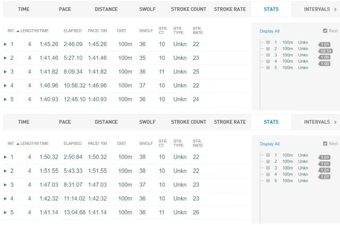
Task: Click the next-tab arrow beside upper INTERVALS
Action: [335, 10]
